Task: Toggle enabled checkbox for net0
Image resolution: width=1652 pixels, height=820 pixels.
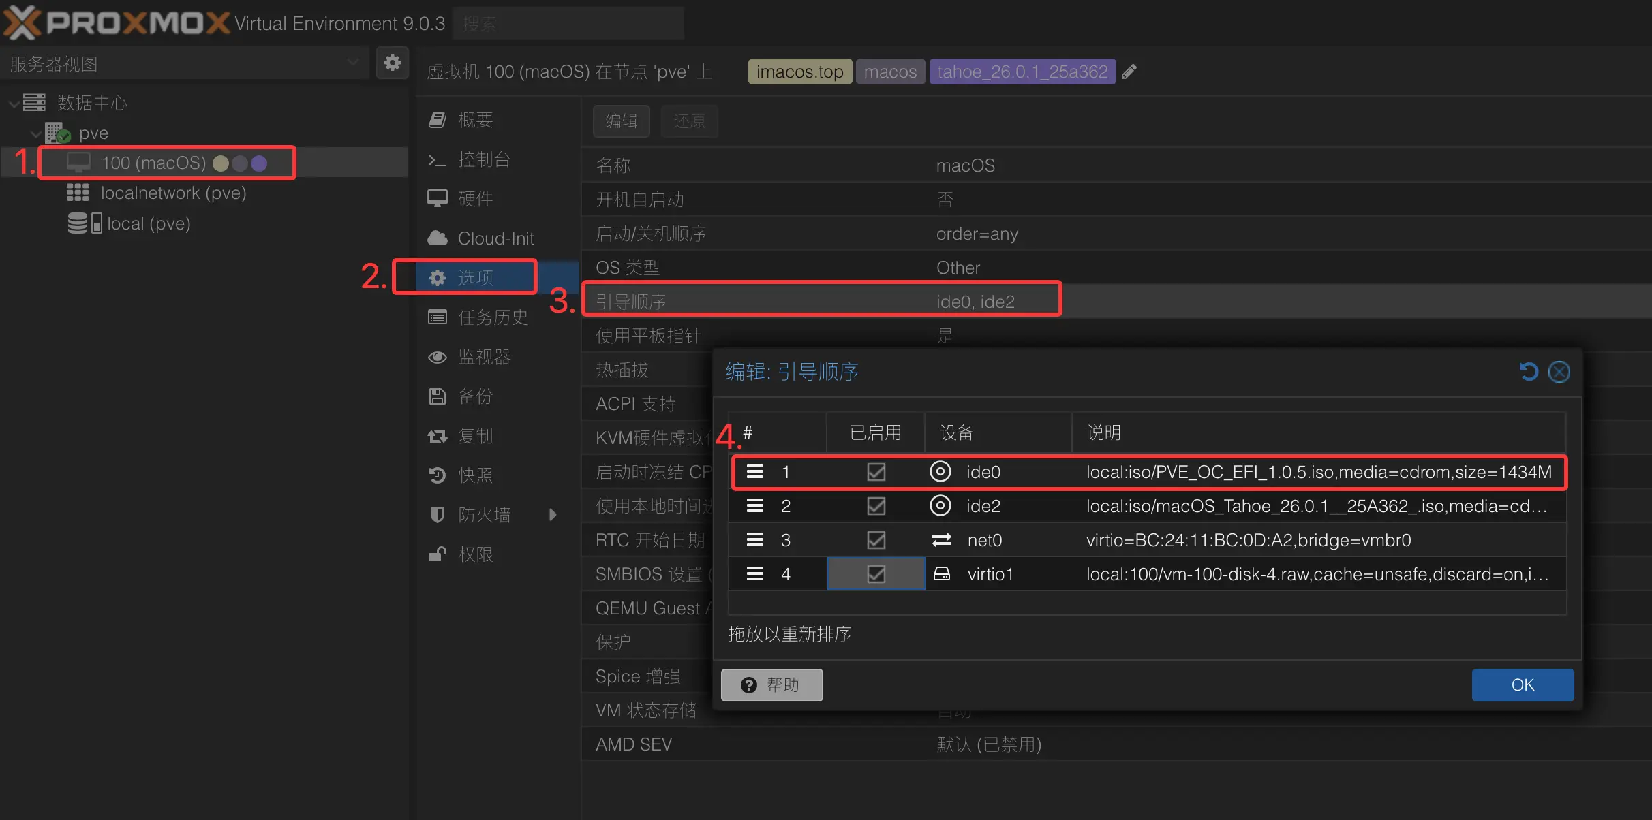Action: click(876, 540)
